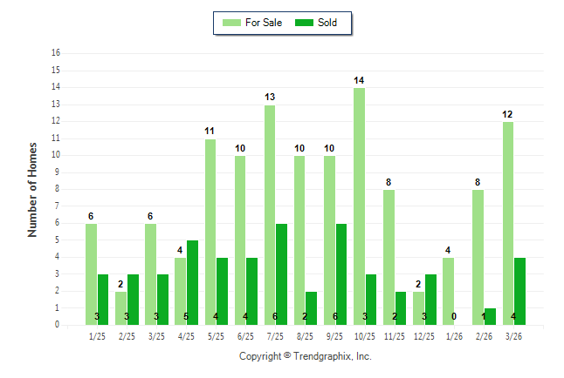
Task: Click the For Sale legend color swatch
Action: pos(231,23)
